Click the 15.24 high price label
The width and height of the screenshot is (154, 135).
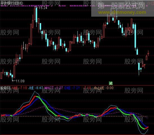[x=43, y=8]
